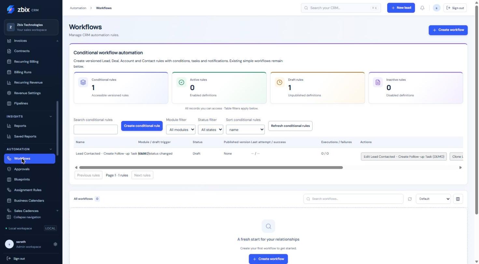Open the column layout icon for workflows
479x264 pixels.
pyautogui.click(x=458, y=199)
